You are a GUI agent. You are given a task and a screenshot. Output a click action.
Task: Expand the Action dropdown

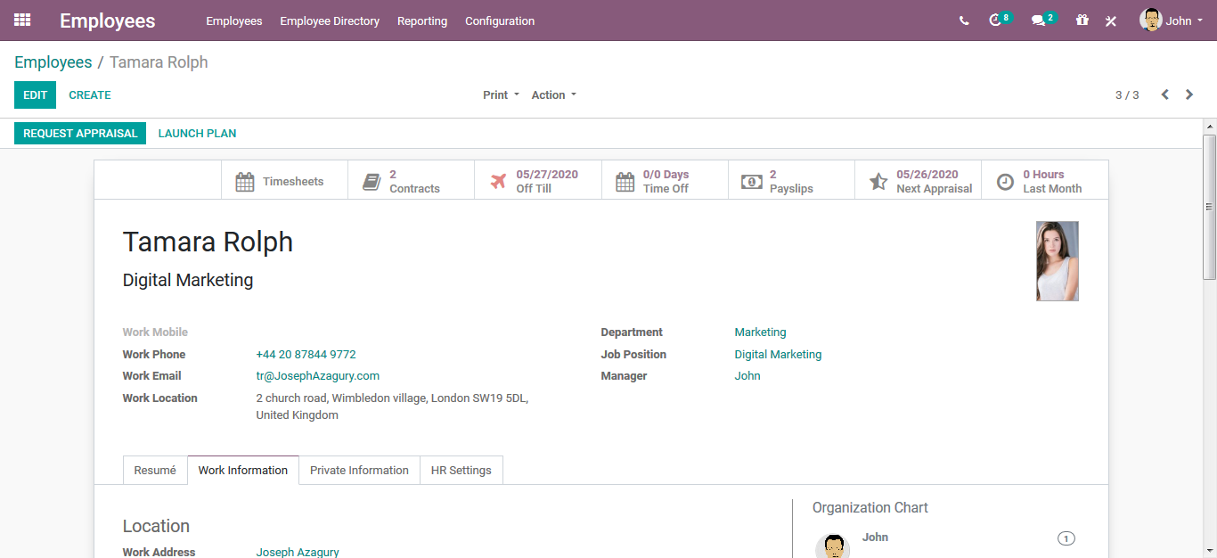pyautogui.click(x=553, y=94)
